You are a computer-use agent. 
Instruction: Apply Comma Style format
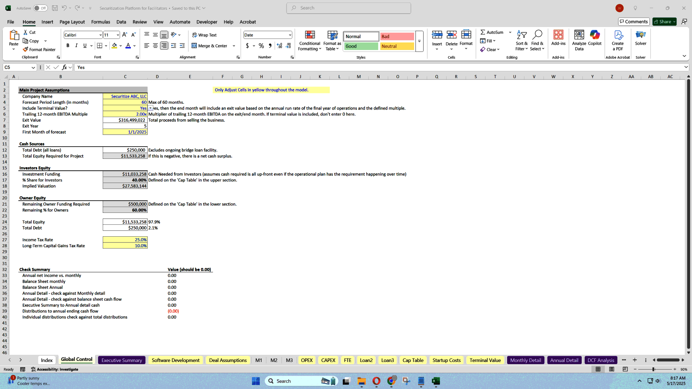270,46
